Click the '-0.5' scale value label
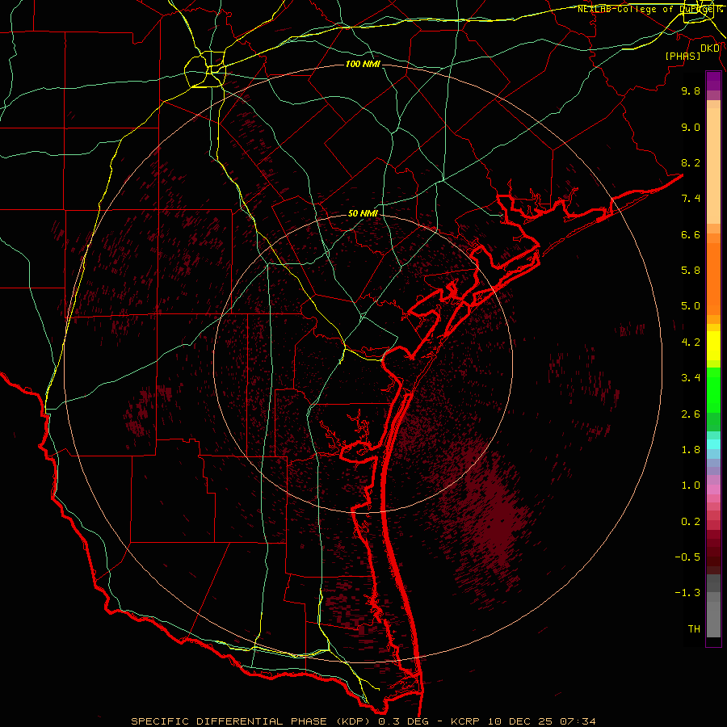The height and width of the screenshot is (727, 727). 687,557
